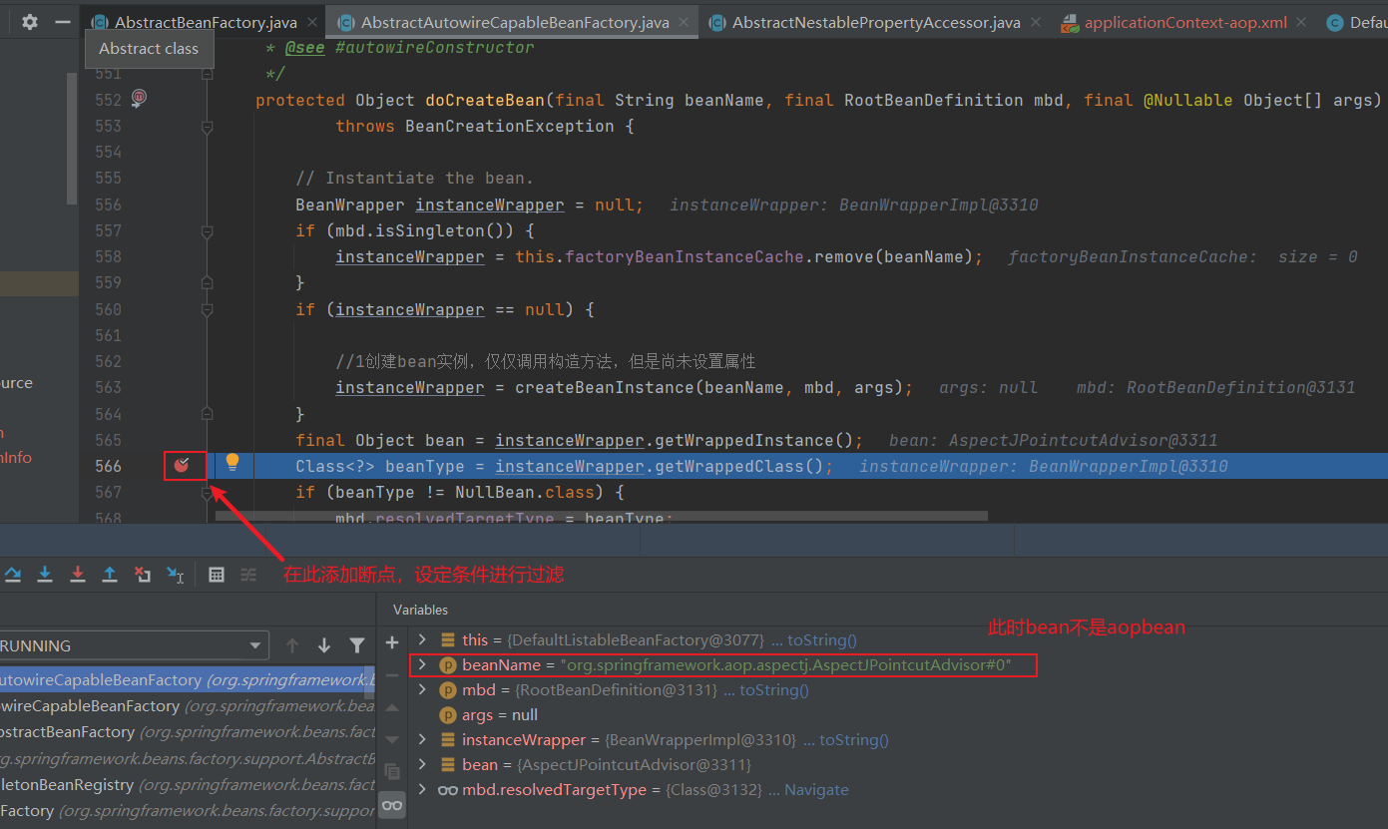Move watch up in Variables toolbar

[x=392, y=707]
